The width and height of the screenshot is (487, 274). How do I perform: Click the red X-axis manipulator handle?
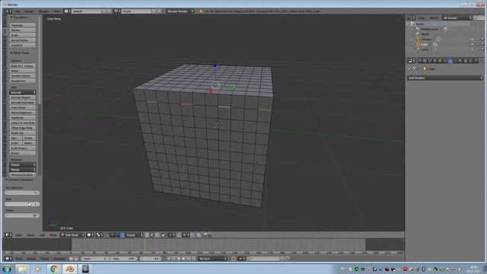pos(211,91)
